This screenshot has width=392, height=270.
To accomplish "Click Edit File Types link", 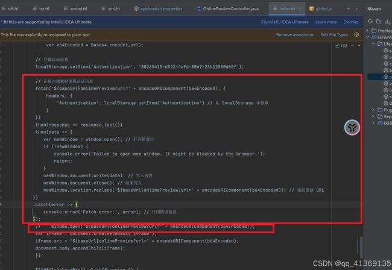I will pos(334,35).
